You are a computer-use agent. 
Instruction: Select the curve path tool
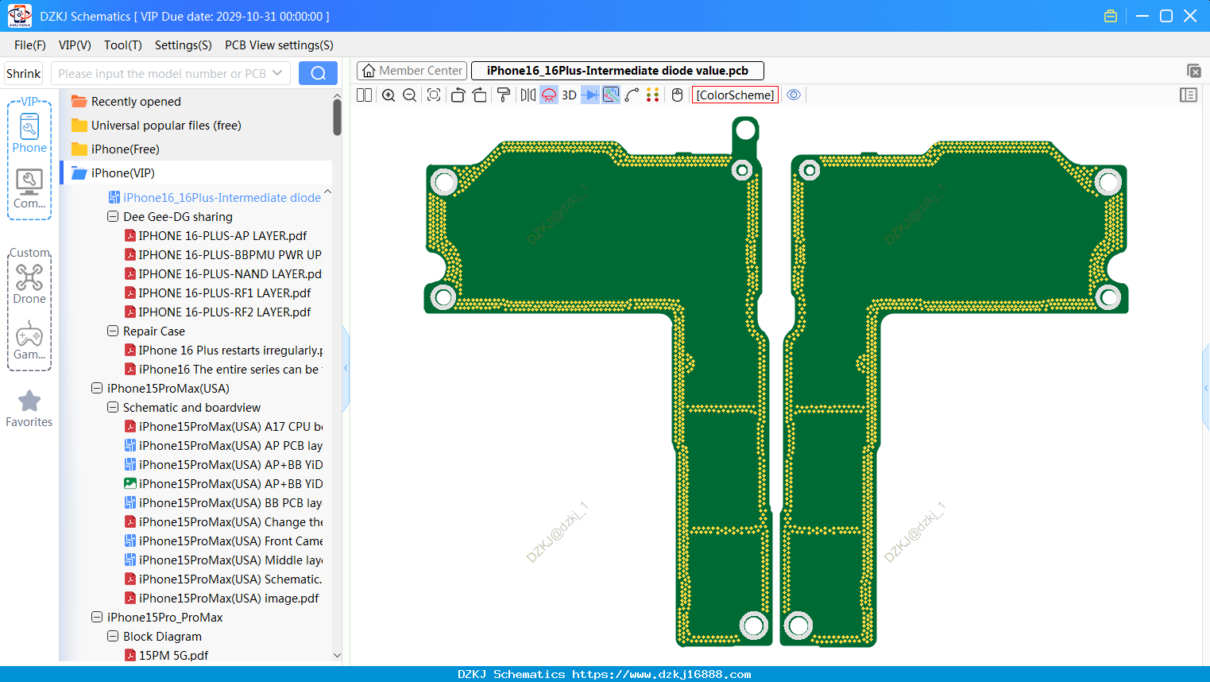pyautogui.click(x=632, y=95)
